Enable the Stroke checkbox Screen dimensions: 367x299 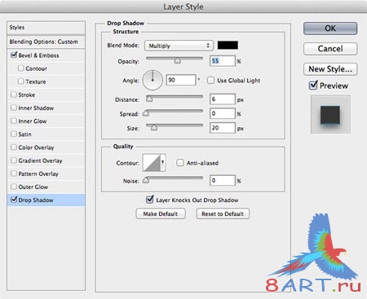(14, 95)
